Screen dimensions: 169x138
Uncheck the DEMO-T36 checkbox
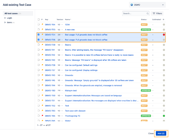pyautogui.click(x=39, y=40)
